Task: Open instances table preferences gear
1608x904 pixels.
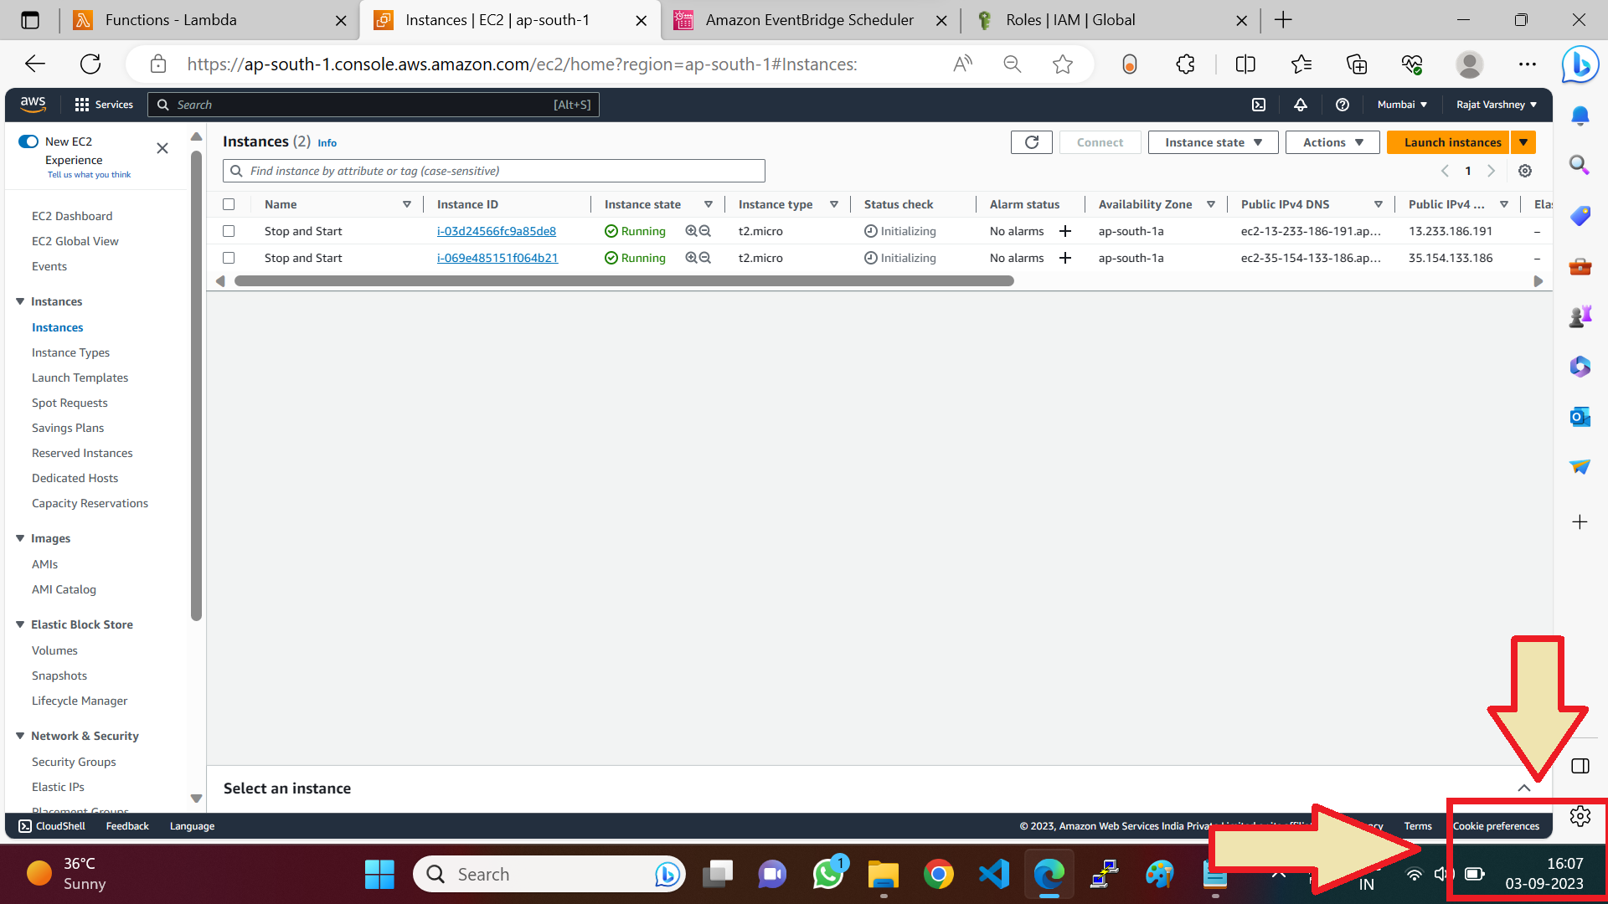Action: 1524,171
